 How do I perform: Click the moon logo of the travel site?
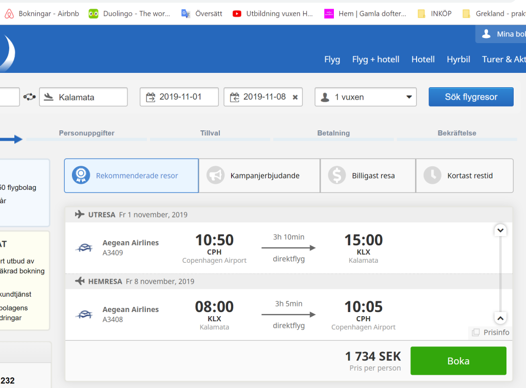pyautogui.click(x=7, y=52)
